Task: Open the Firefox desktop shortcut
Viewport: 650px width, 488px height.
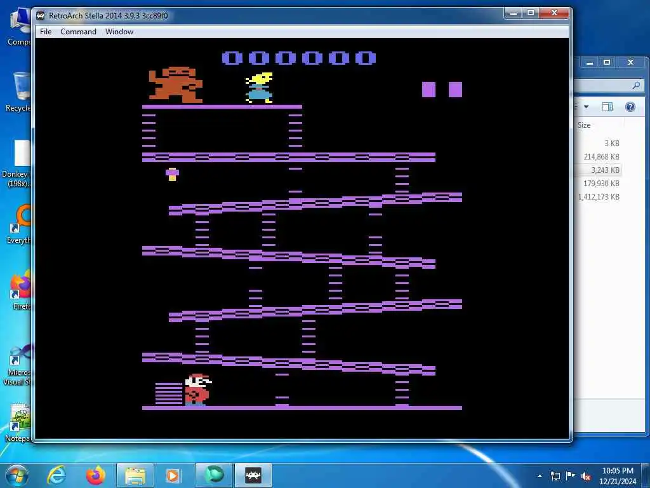Action: (x=21, y=290)
